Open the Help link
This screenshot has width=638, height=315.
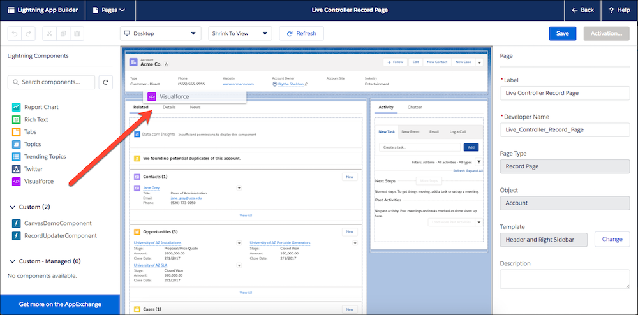(x=619, y=10)
